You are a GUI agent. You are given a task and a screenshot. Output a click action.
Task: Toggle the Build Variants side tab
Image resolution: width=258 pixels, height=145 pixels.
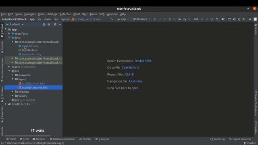click(2, 131)
